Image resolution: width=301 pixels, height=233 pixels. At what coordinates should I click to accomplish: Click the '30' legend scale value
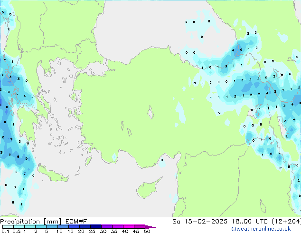pos(103,231)
